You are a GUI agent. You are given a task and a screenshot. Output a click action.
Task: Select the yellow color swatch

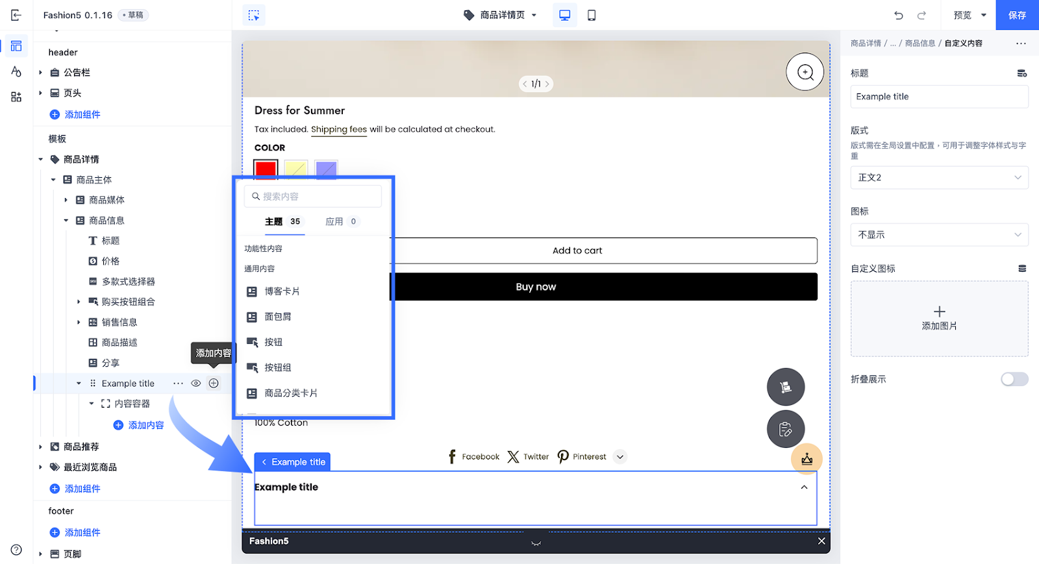[295, 170]
